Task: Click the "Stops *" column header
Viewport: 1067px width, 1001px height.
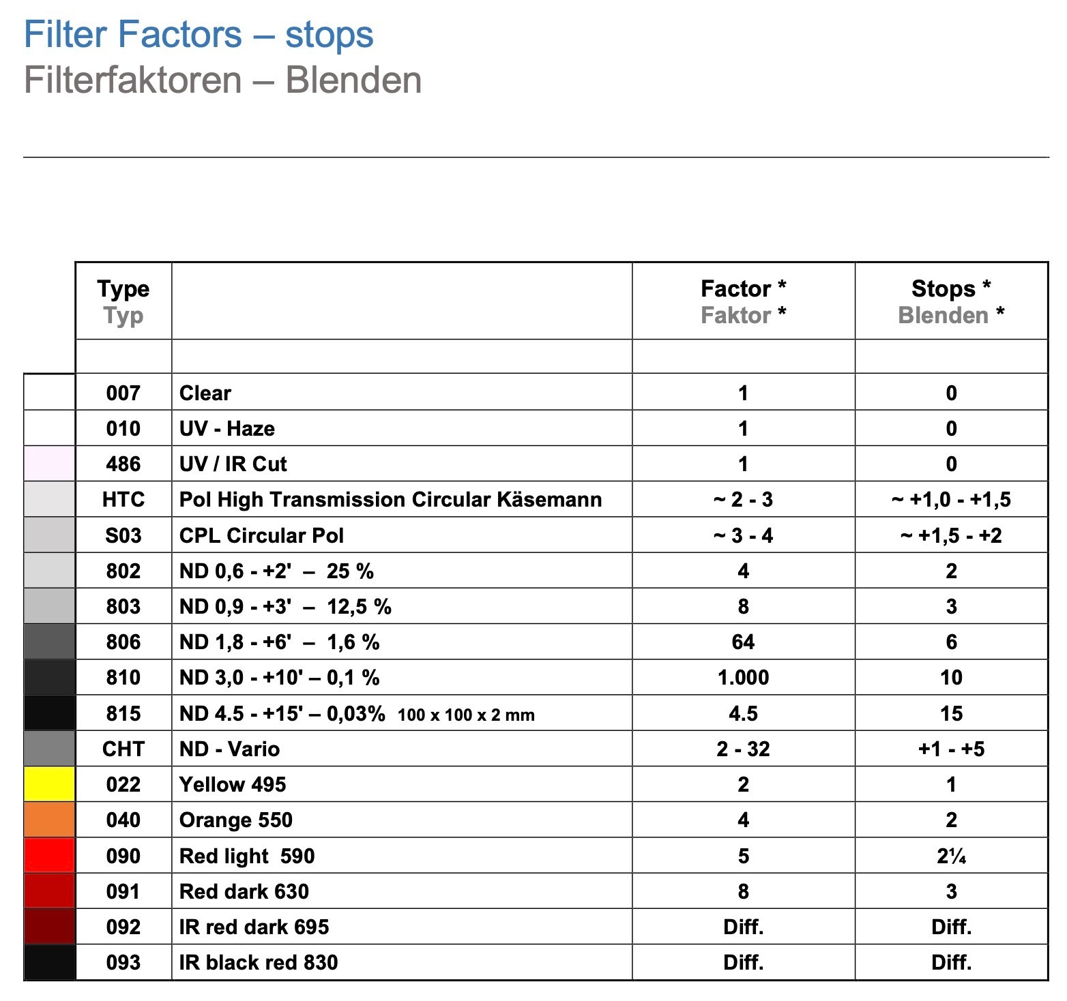Action: click(951, 289)
